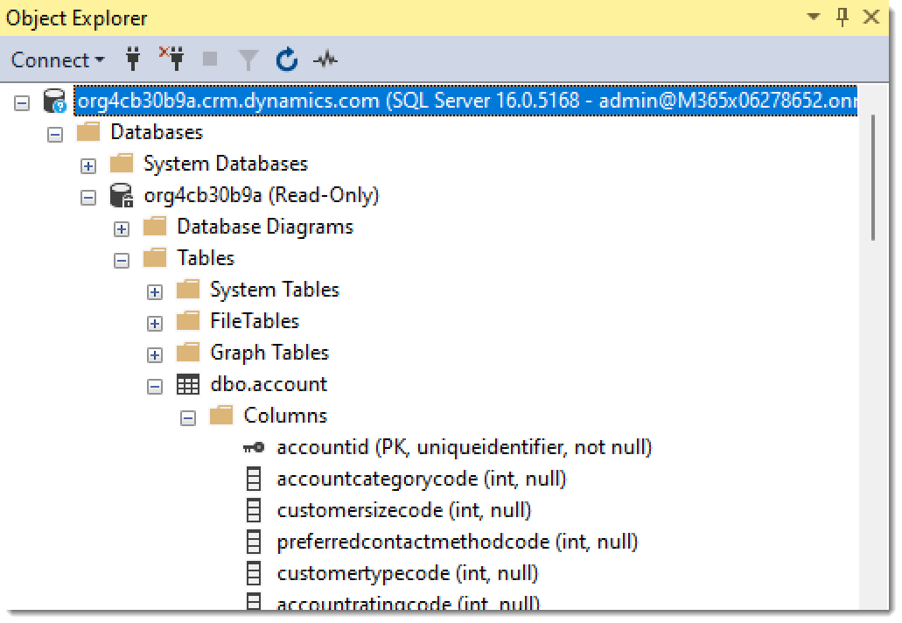Click the server database icon
This screenshot has width=902, height=623.
click(x=54, y=101)
